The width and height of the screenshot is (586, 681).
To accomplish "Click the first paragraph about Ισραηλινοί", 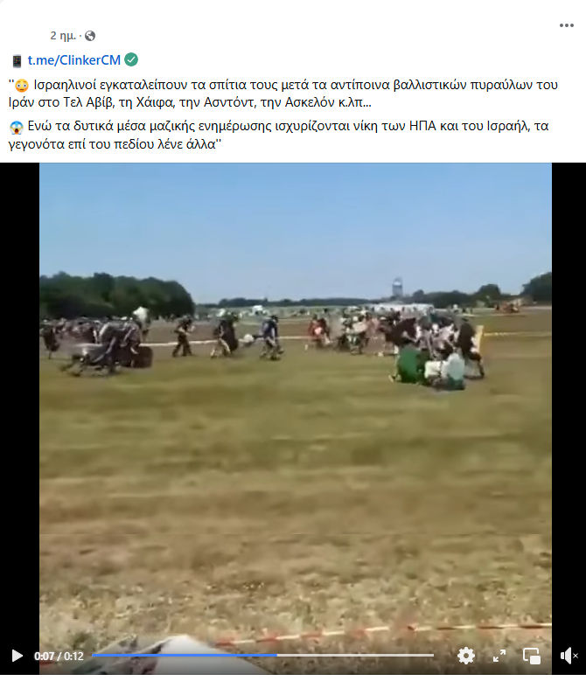I will point(283,94).
